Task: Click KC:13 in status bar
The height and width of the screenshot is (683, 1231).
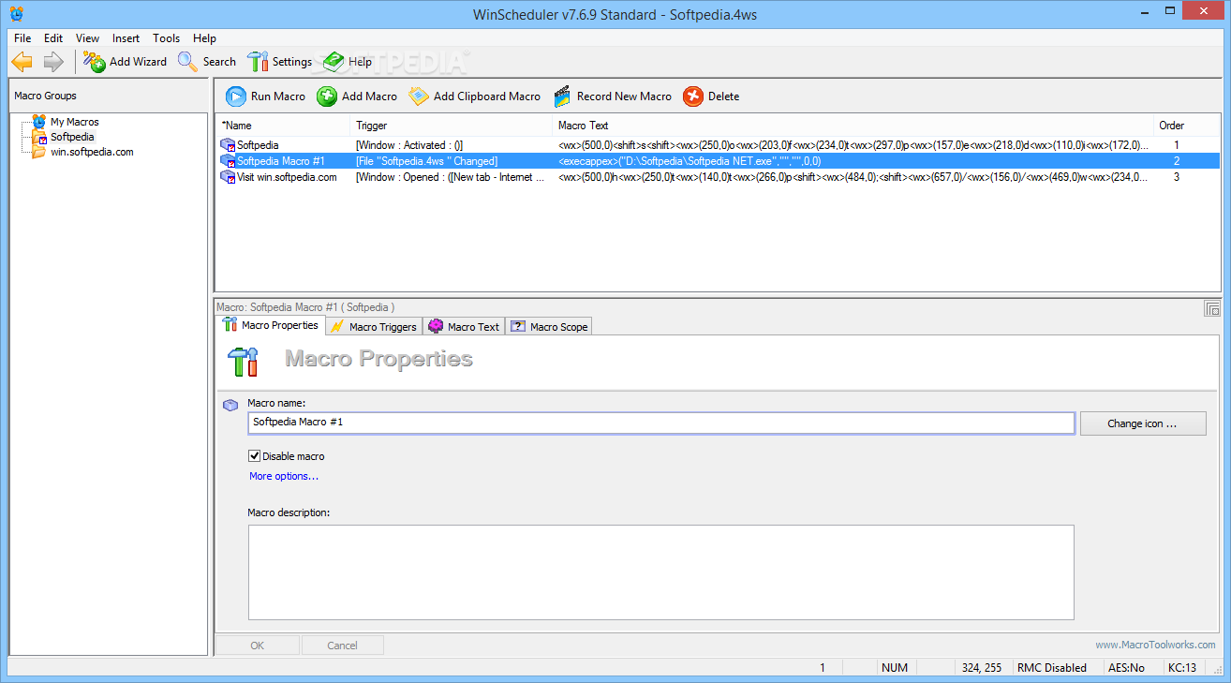Action: (1182, 668)
